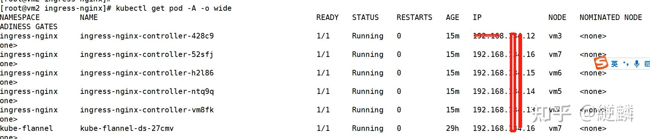The height and width of the screenshot is (139, 650).
Task: Click the kube-flannel namespace text
Action: [x=26, y=128]
